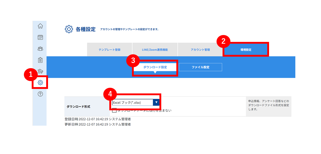Go to the Home icon in sidebar
This screenshot has width=321, height=154.
40,26
